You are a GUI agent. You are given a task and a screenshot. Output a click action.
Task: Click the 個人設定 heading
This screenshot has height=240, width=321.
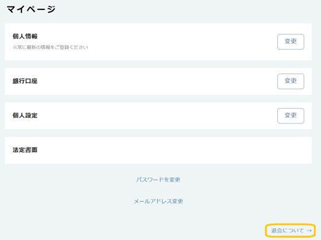[x=25, y=116]
